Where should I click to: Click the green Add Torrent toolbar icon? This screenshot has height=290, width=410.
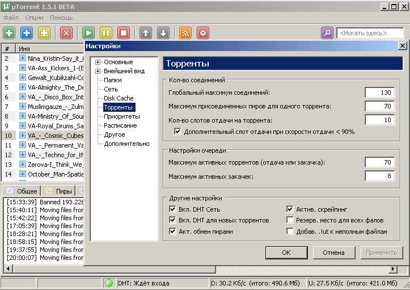9,33
